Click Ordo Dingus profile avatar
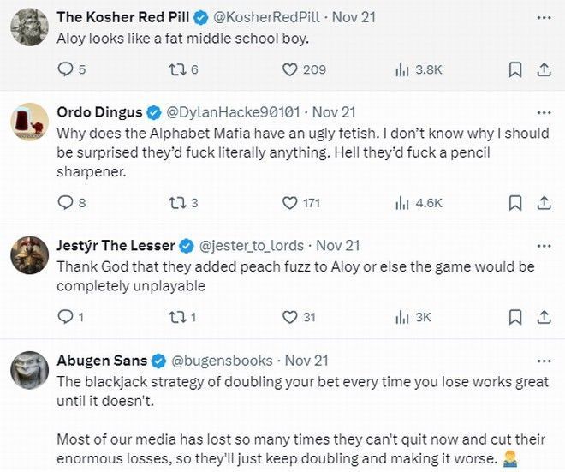 point(28,121)
